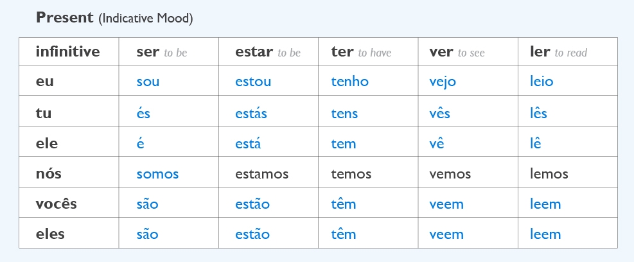
Task: Select "tenho" in the eu row
Action: click(349, 82)
